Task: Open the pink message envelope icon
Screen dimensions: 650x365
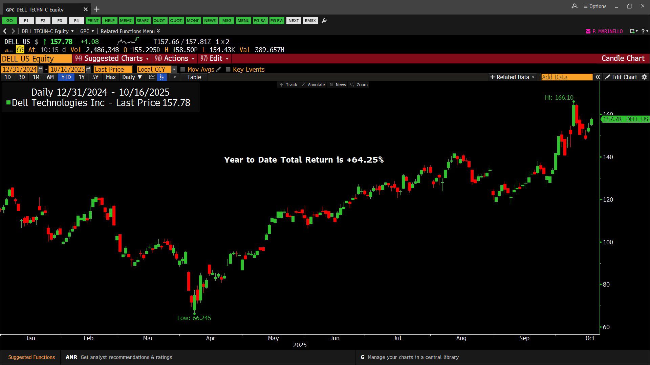Action: pos(588,31)
